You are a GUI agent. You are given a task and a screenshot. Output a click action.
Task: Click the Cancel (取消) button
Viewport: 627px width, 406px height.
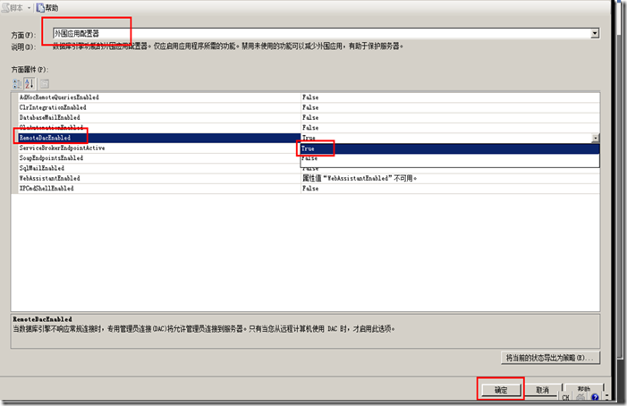(542, 390)
